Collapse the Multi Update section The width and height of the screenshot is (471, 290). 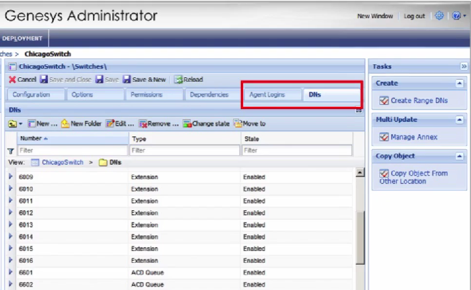(459, 120)
